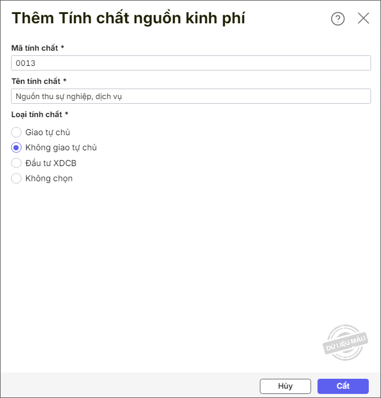Click the 'Giao tự chủ' option label text
This screenshot has width=381, height=398.
pyautogui.click(x=48, y=132)
